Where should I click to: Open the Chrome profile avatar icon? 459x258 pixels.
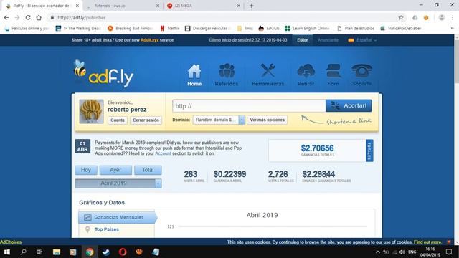click(442, 17)
